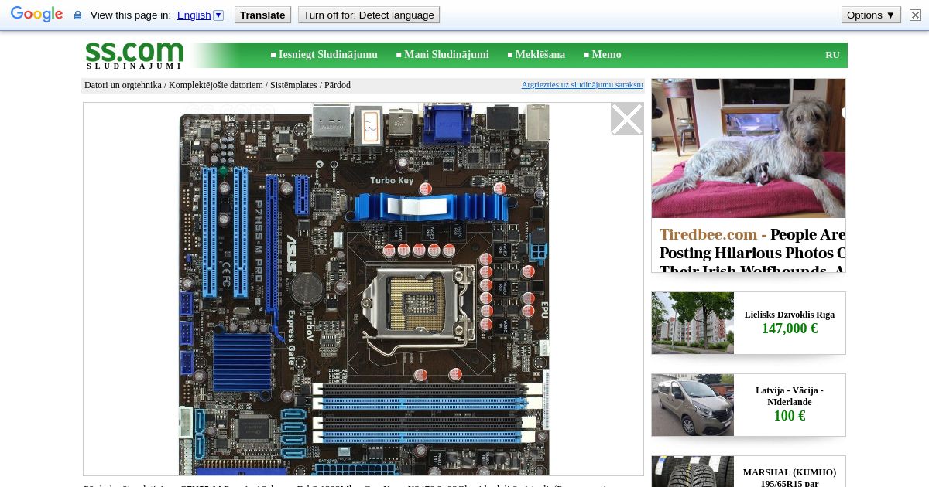The image size is (929, 487).
Task: Click the Komplektējošie datoriem breadcrumb
Action: 216,85
